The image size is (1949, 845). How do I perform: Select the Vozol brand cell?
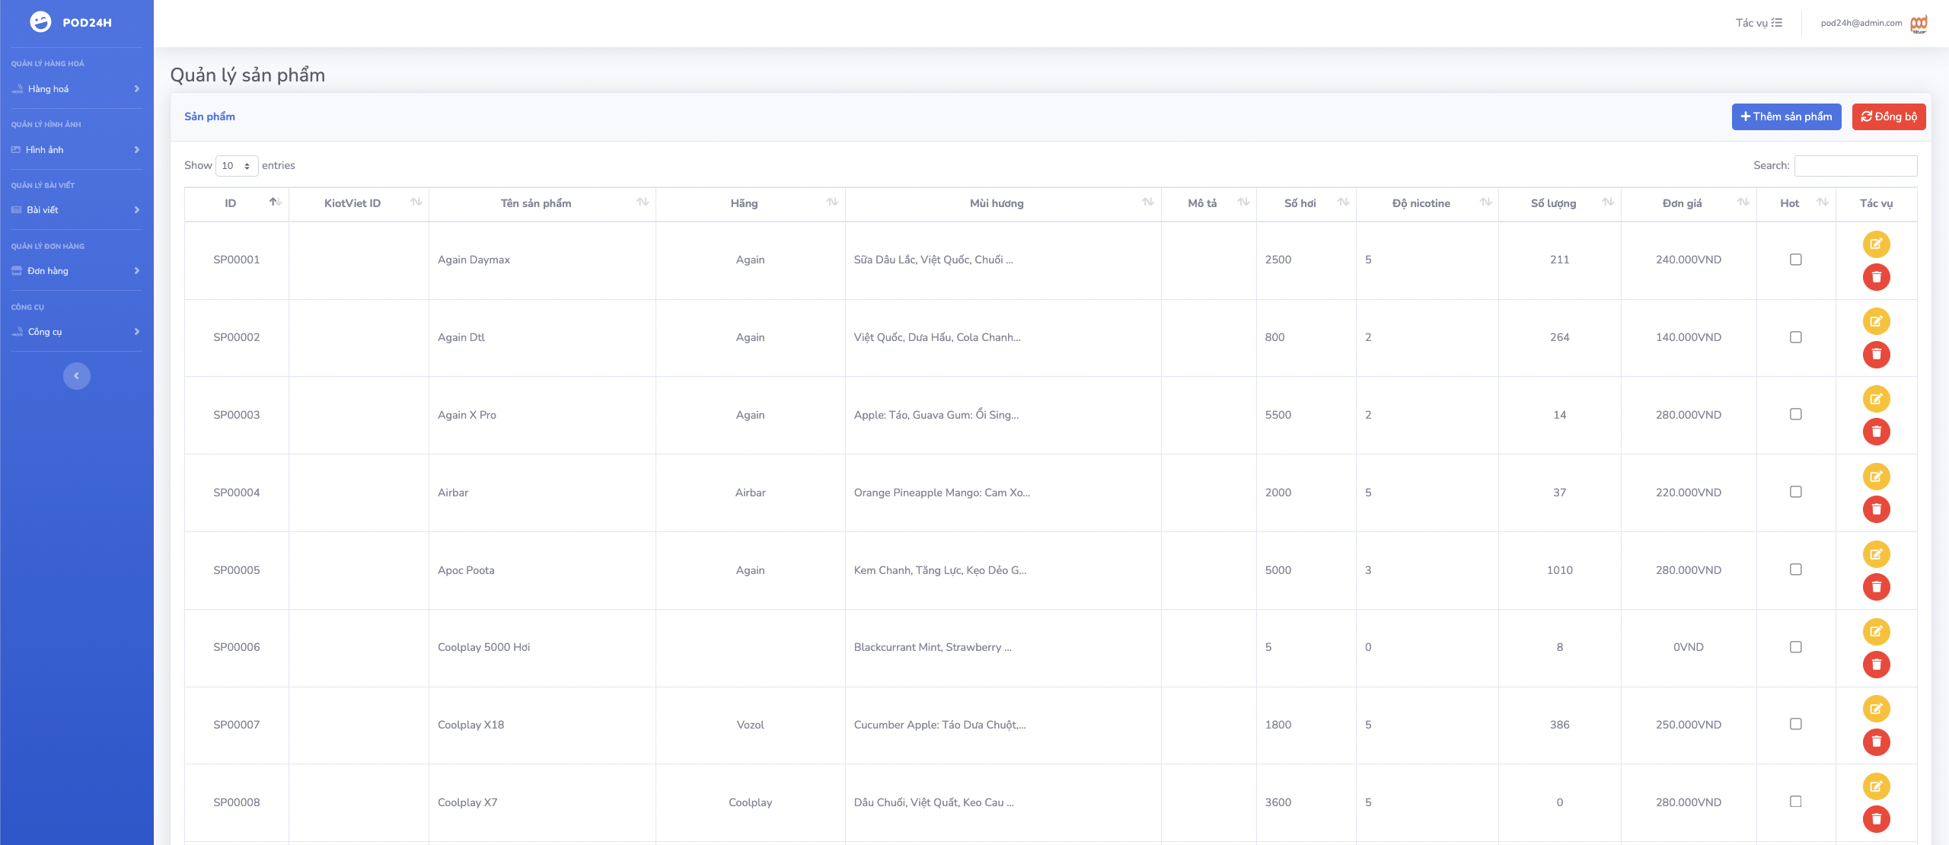coord(751,725)
